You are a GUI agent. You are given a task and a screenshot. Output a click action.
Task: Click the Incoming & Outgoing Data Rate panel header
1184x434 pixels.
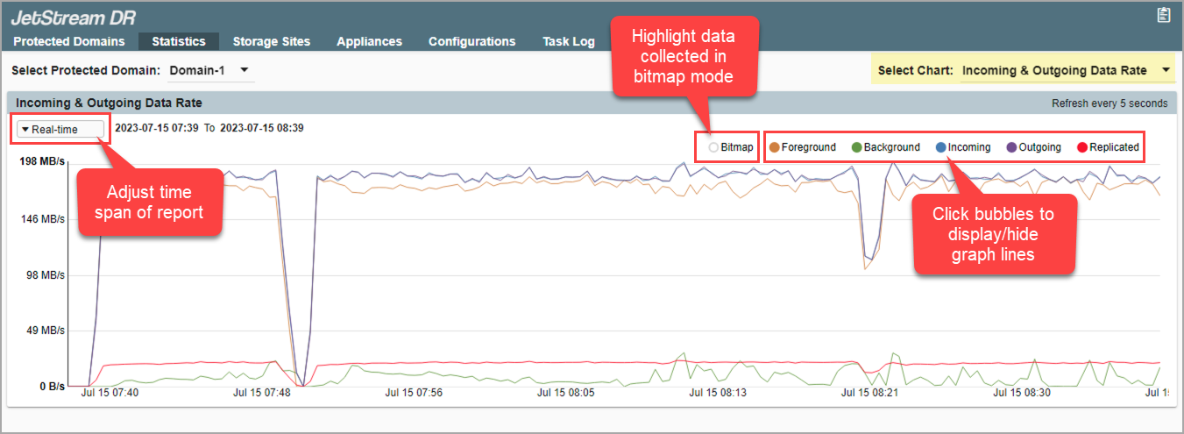tap(109, 103)
